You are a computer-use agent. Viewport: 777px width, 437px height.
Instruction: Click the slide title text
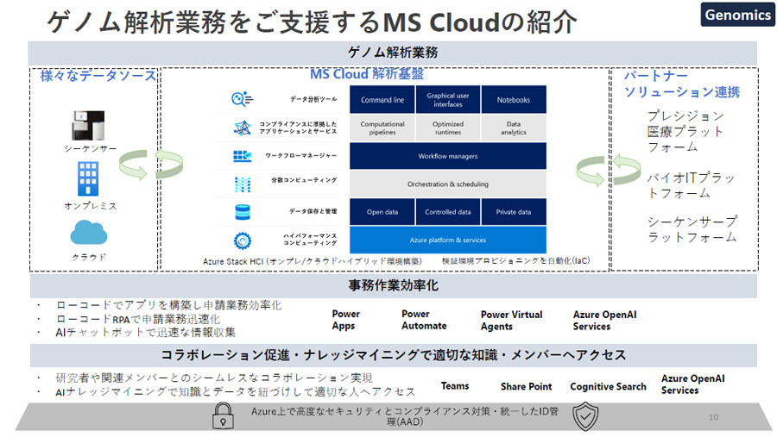point(313,22)
